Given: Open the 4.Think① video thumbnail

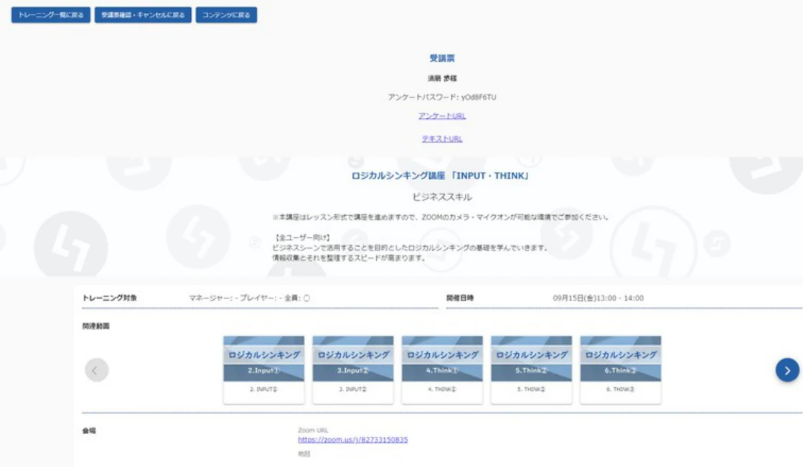Looking at the screenshot, I should tap(442, 369).
